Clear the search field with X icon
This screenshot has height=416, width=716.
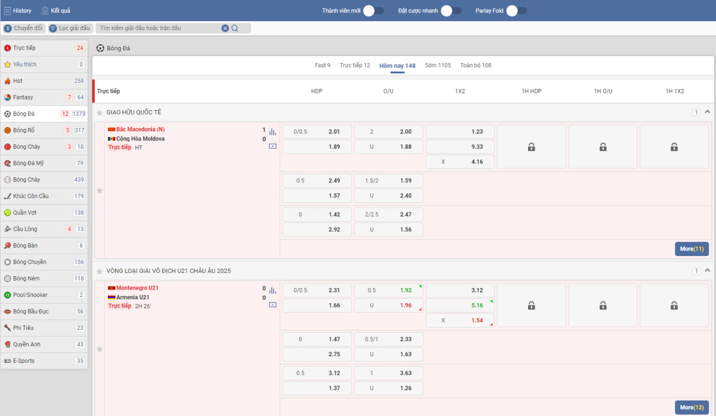[225, 28]
